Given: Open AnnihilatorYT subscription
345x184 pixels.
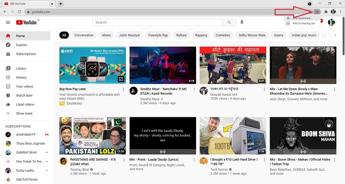Looking at the screenshot, I should pyautogui.click(x=25, y=135).
